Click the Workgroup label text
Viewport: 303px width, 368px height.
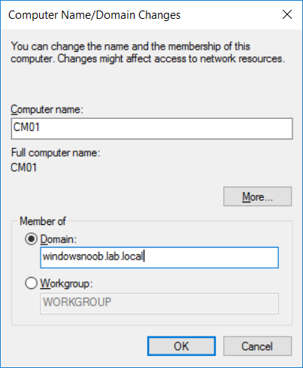(66, 284)
